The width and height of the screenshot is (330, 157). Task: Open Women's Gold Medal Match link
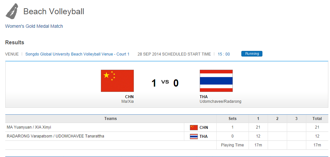pyautogui.click(x=34, y=26)
